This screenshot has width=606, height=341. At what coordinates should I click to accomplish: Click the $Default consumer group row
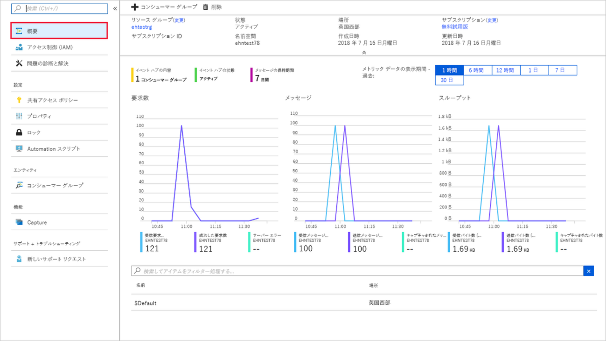pos(364,302)
